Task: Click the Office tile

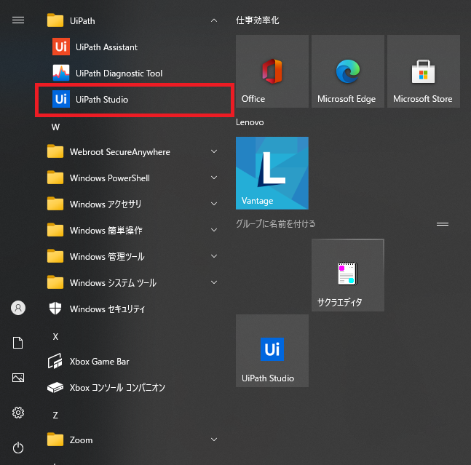Action: point(272,71)
